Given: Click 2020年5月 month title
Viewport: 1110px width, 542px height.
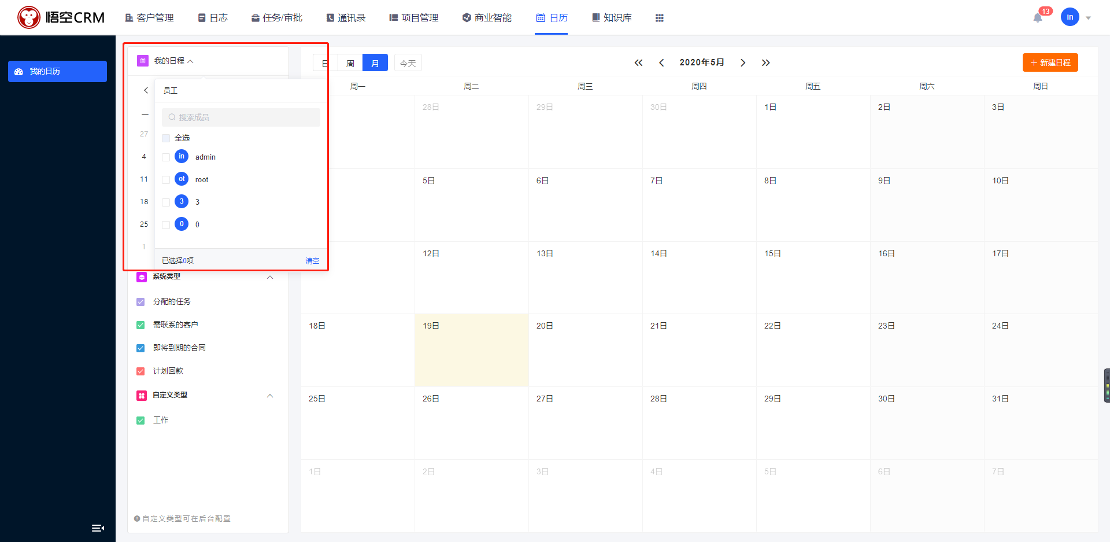Looking at the screenshot, I should [x=702, y=62].
